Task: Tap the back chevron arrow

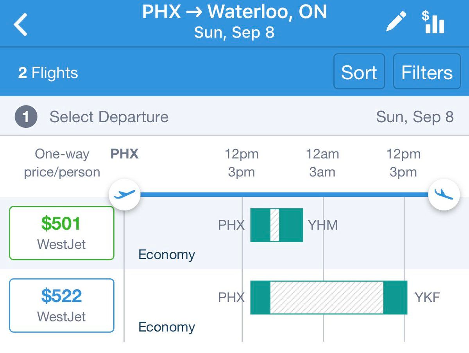Action: tap(21, 24)
